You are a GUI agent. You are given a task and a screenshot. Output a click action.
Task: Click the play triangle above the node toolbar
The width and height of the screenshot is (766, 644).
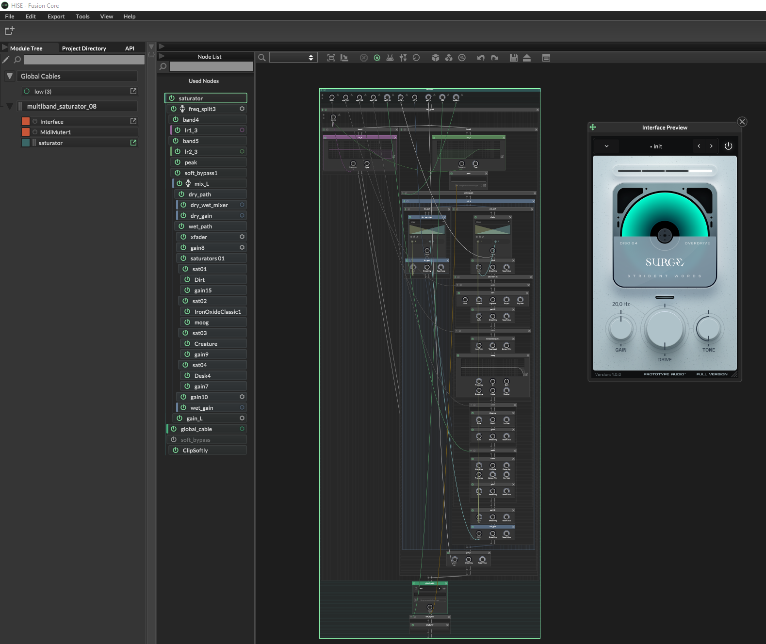(162, 47)
